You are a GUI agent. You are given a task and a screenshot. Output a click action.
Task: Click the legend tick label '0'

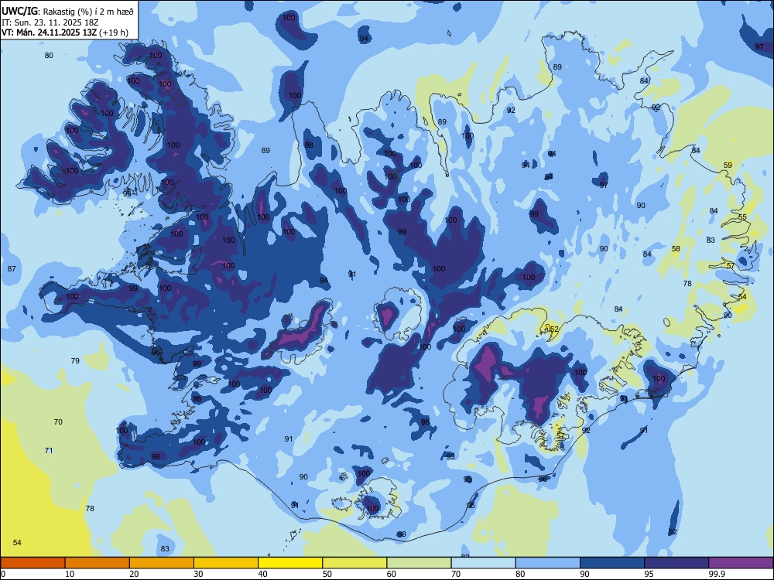pos(3,574)
